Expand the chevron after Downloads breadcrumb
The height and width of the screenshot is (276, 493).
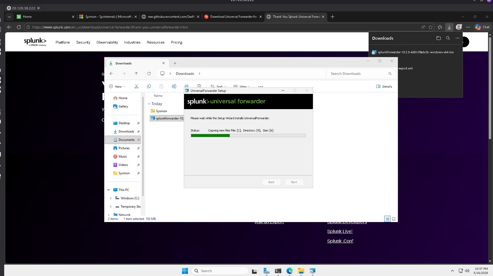199,74
